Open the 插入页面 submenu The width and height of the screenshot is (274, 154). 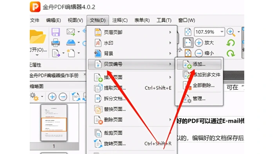(x=132, y=77)
